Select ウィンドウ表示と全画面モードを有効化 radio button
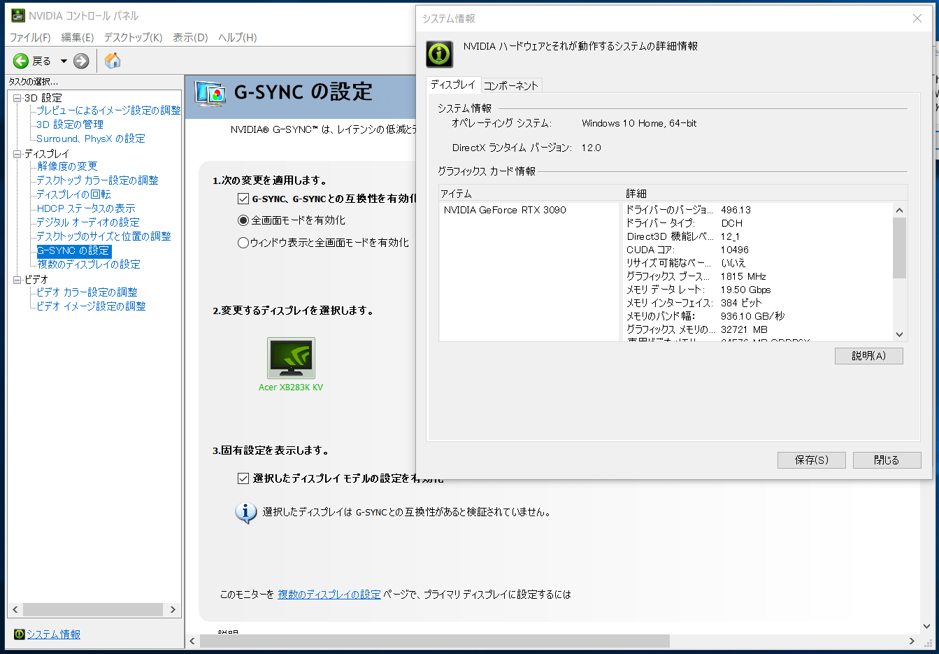 [243, 243]
